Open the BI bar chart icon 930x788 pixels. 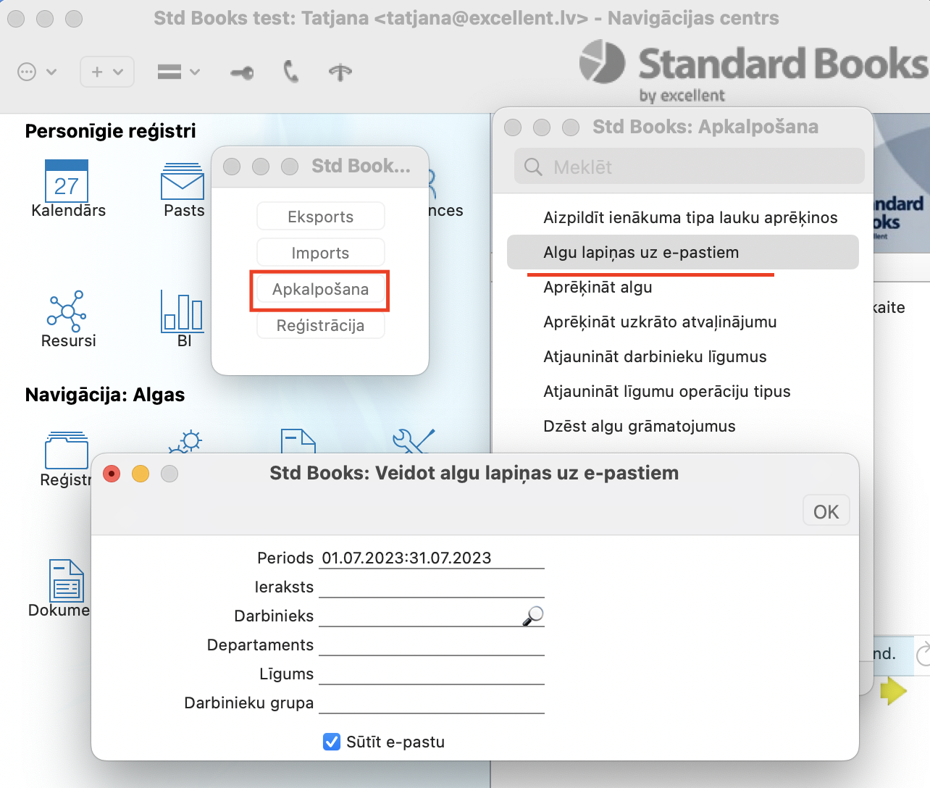coord(182,311)
